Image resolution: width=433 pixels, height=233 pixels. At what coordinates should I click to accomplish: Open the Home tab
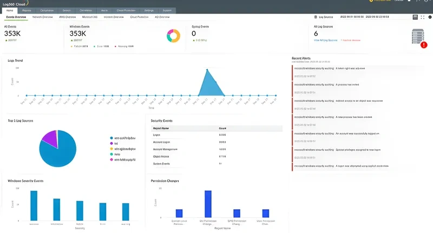point(10,10)
